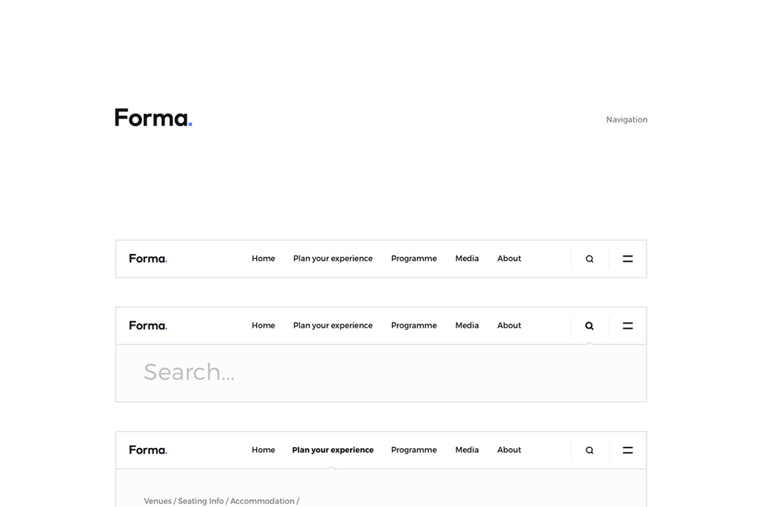The height and width of the screenshot is (507, 761).
Task: Click the small Forma logo in the topmost navbar
Action: coord(148,259)
